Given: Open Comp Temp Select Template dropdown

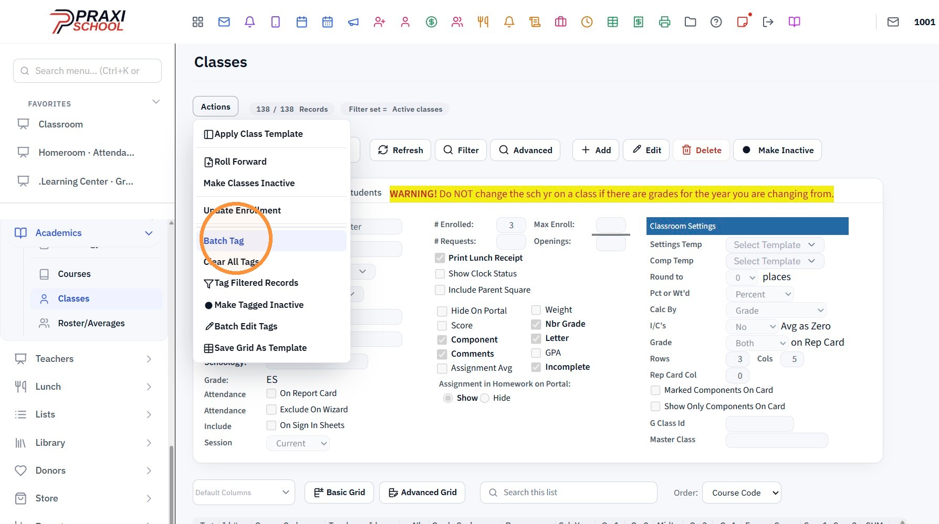Looking at the screenshot, I should point(775,261).
